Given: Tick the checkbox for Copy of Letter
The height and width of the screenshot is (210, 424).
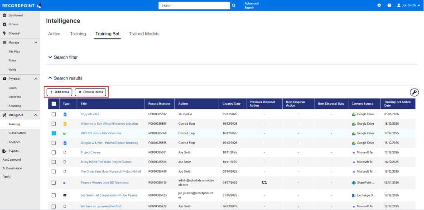Looking at the screenshot, I should click(53, 114).
